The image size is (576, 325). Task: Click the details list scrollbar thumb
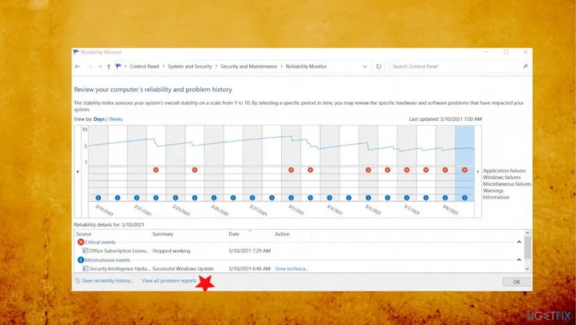(527, 248)
